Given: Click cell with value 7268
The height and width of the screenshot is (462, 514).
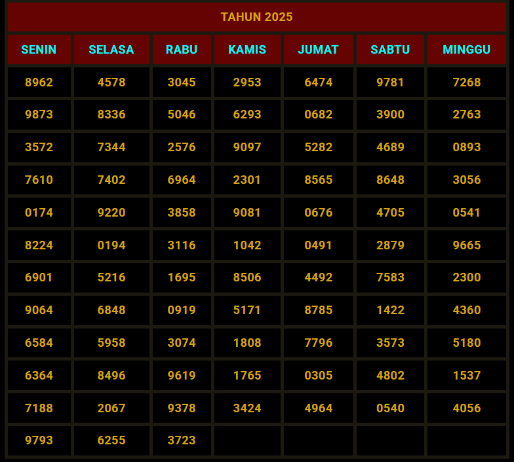Looking at the screenshot, I should pyautogui.click(x=467, y=82).
